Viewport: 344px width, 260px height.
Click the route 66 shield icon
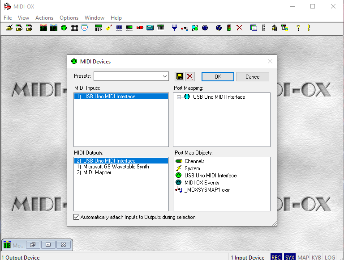(x=85, y=28)
